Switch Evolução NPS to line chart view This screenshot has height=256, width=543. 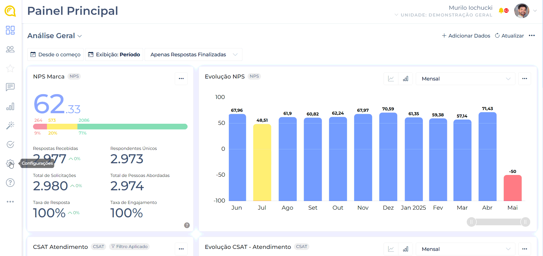[391, 79]
